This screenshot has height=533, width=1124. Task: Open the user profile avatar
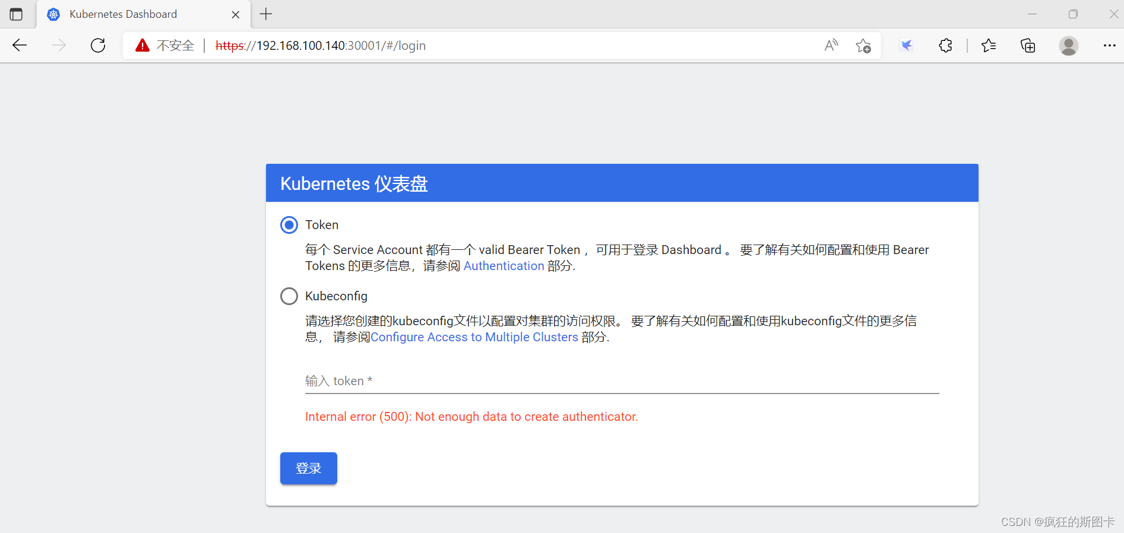(x=1069, y=46)
